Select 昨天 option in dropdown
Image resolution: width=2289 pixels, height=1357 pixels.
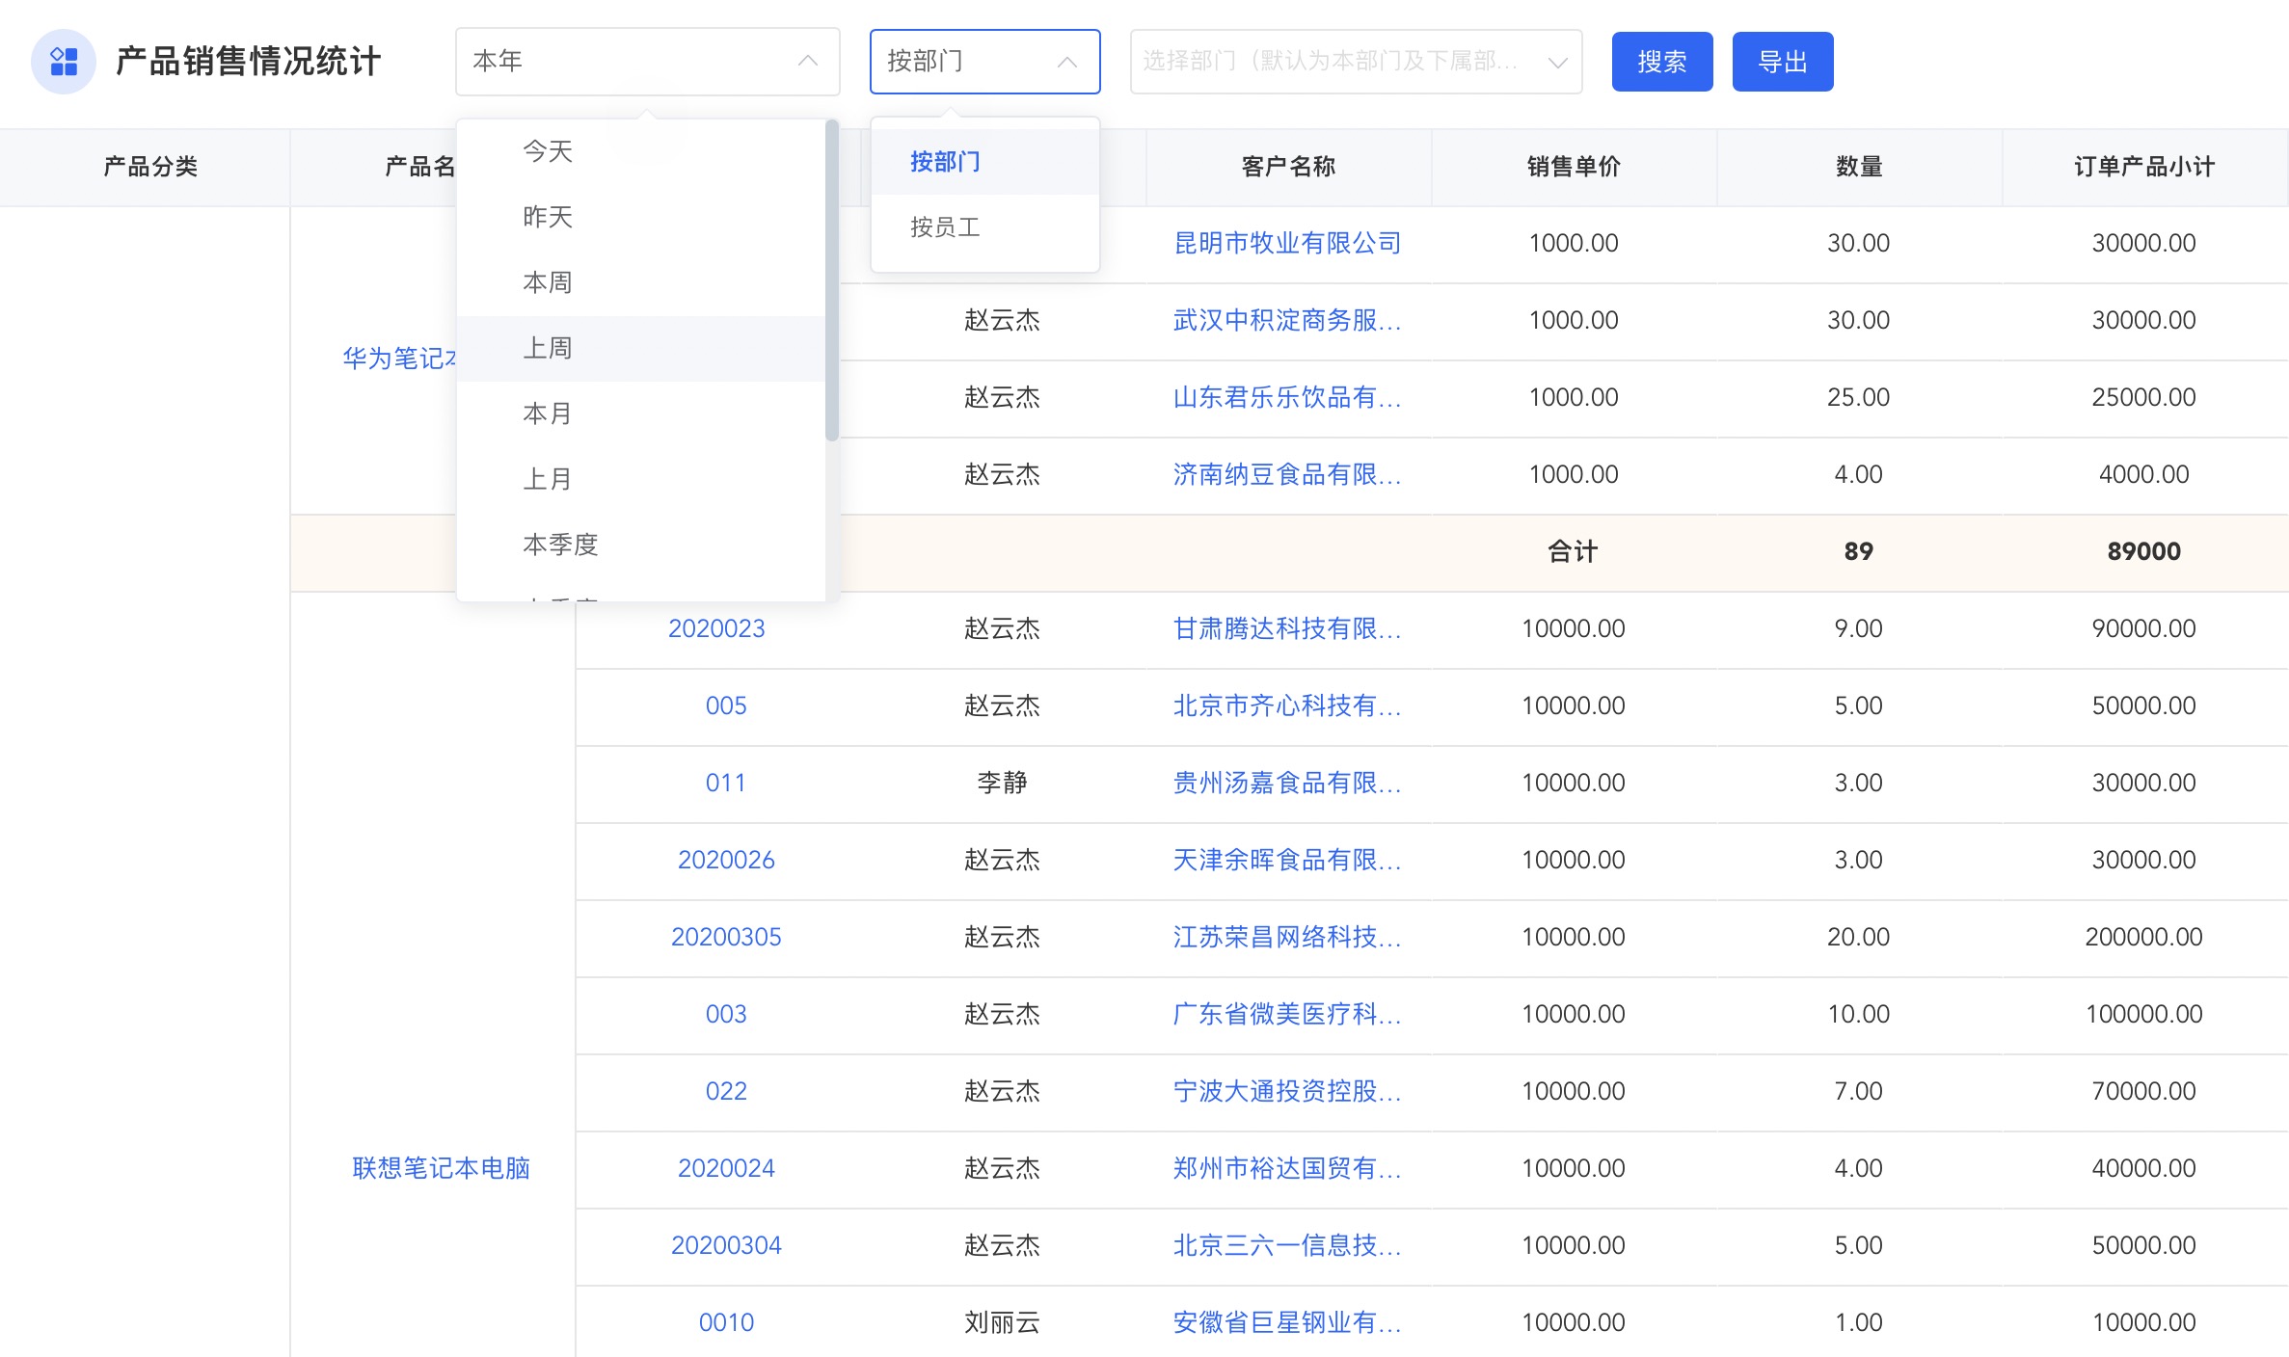coord(548,217)
